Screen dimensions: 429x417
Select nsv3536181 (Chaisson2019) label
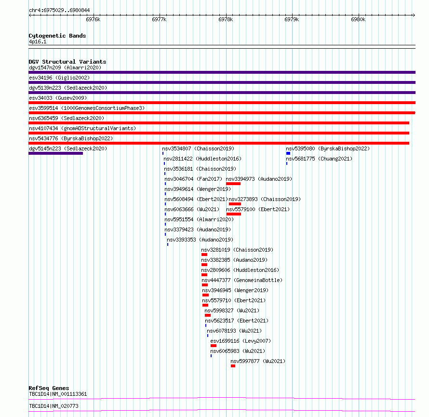(200, 169)
